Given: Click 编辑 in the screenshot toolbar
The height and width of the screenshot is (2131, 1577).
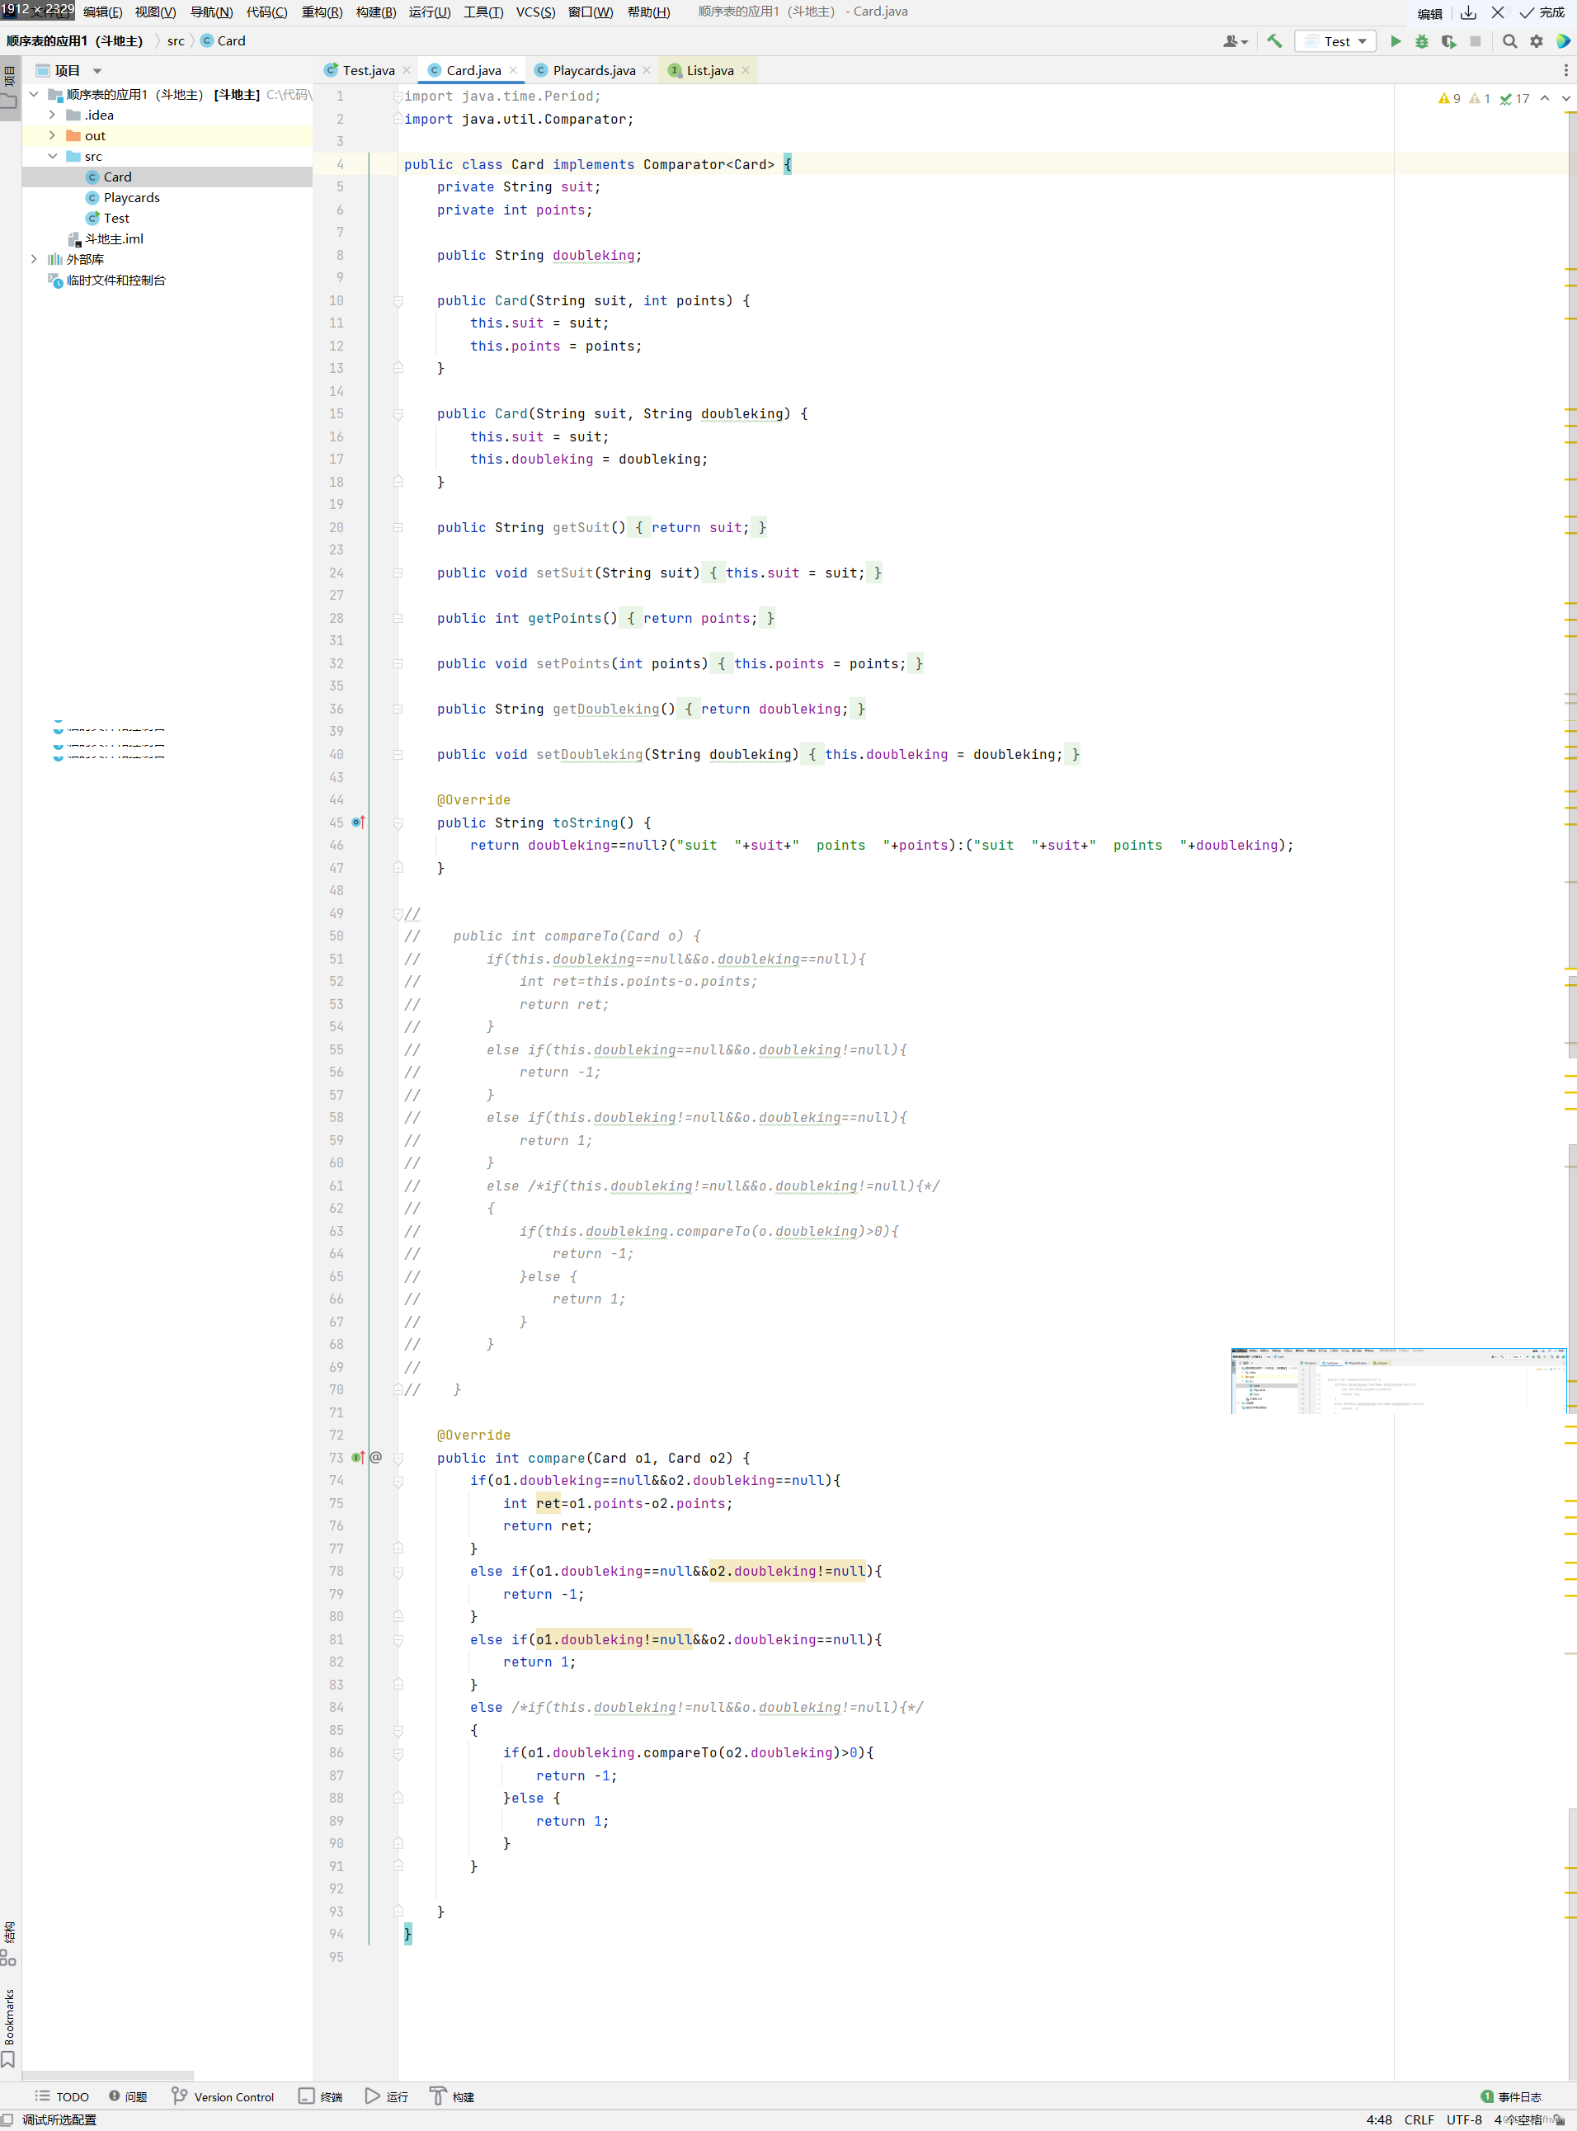Looking at the screenshot, I should click(x=1429, y=13).
